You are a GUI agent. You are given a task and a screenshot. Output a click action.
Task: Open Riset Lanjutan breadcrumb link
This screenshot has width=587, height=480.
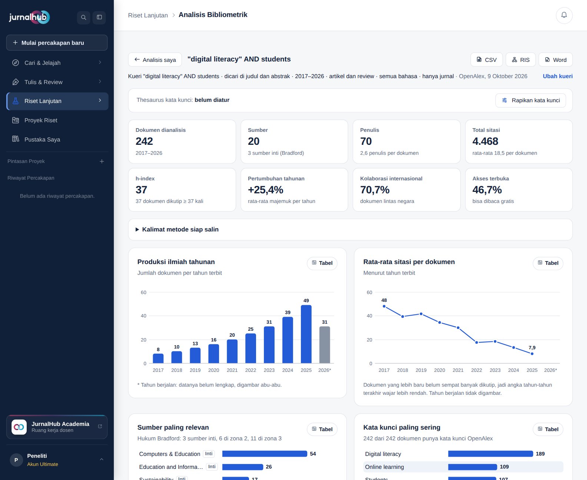coord(148,15)
